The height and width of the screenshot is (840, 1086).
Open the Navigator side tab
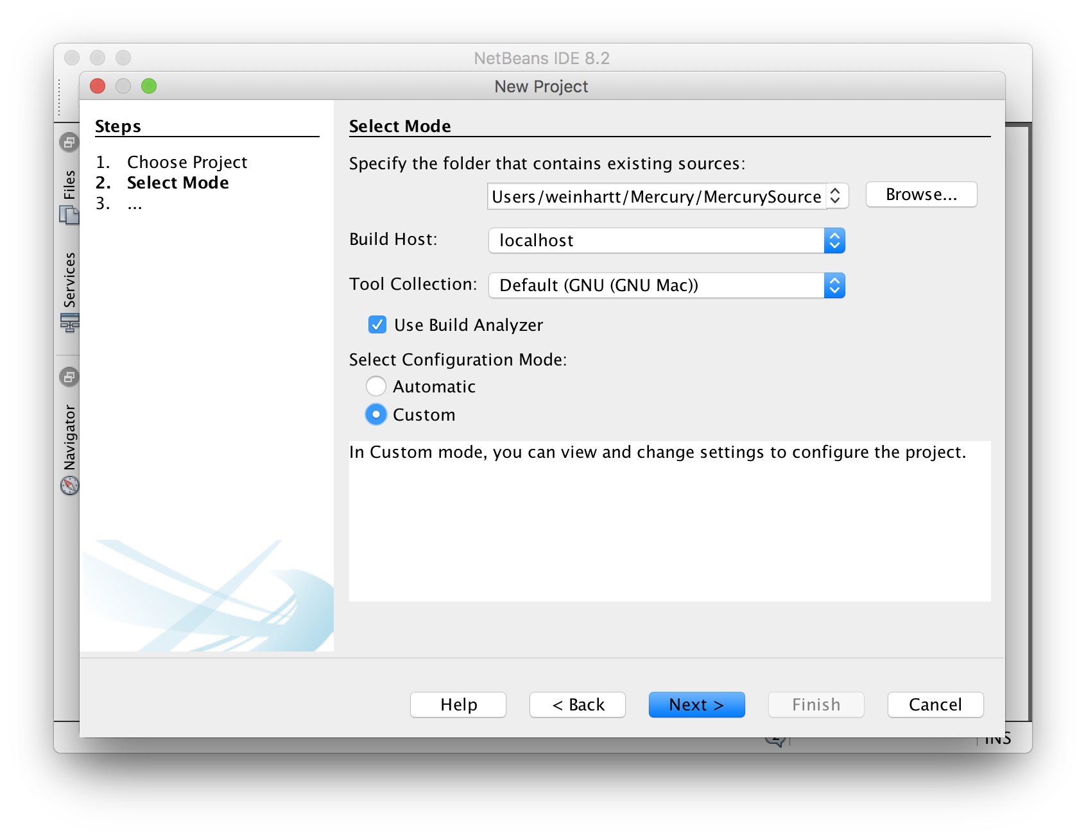pos(69,437)
